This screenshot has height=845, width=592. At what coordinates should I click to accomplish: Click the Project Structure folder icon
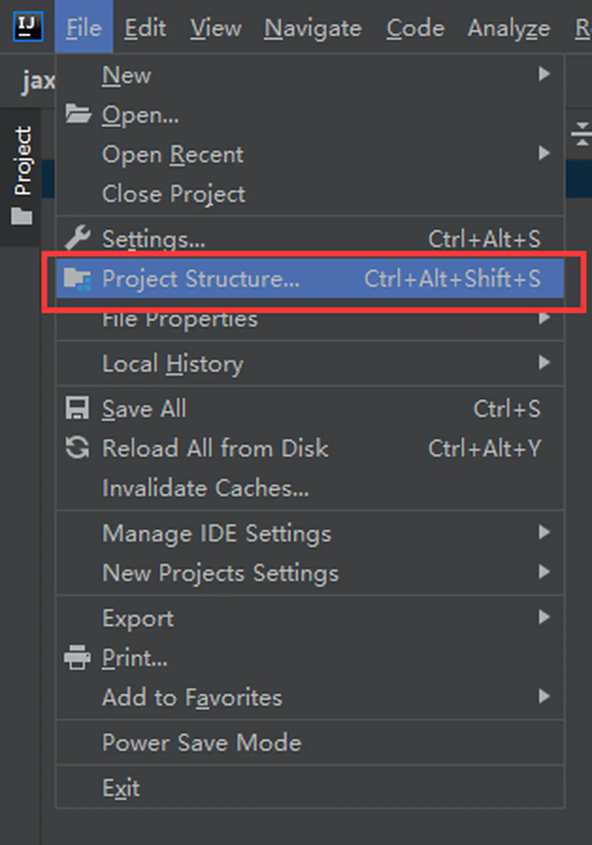tap(77, 279)
